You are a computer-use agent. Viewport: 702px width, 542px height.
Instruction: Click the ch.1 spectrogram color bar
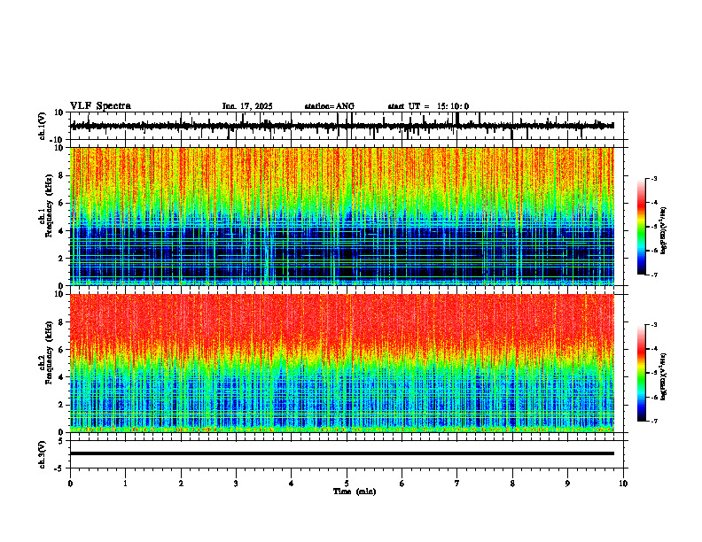pos(641,227)
